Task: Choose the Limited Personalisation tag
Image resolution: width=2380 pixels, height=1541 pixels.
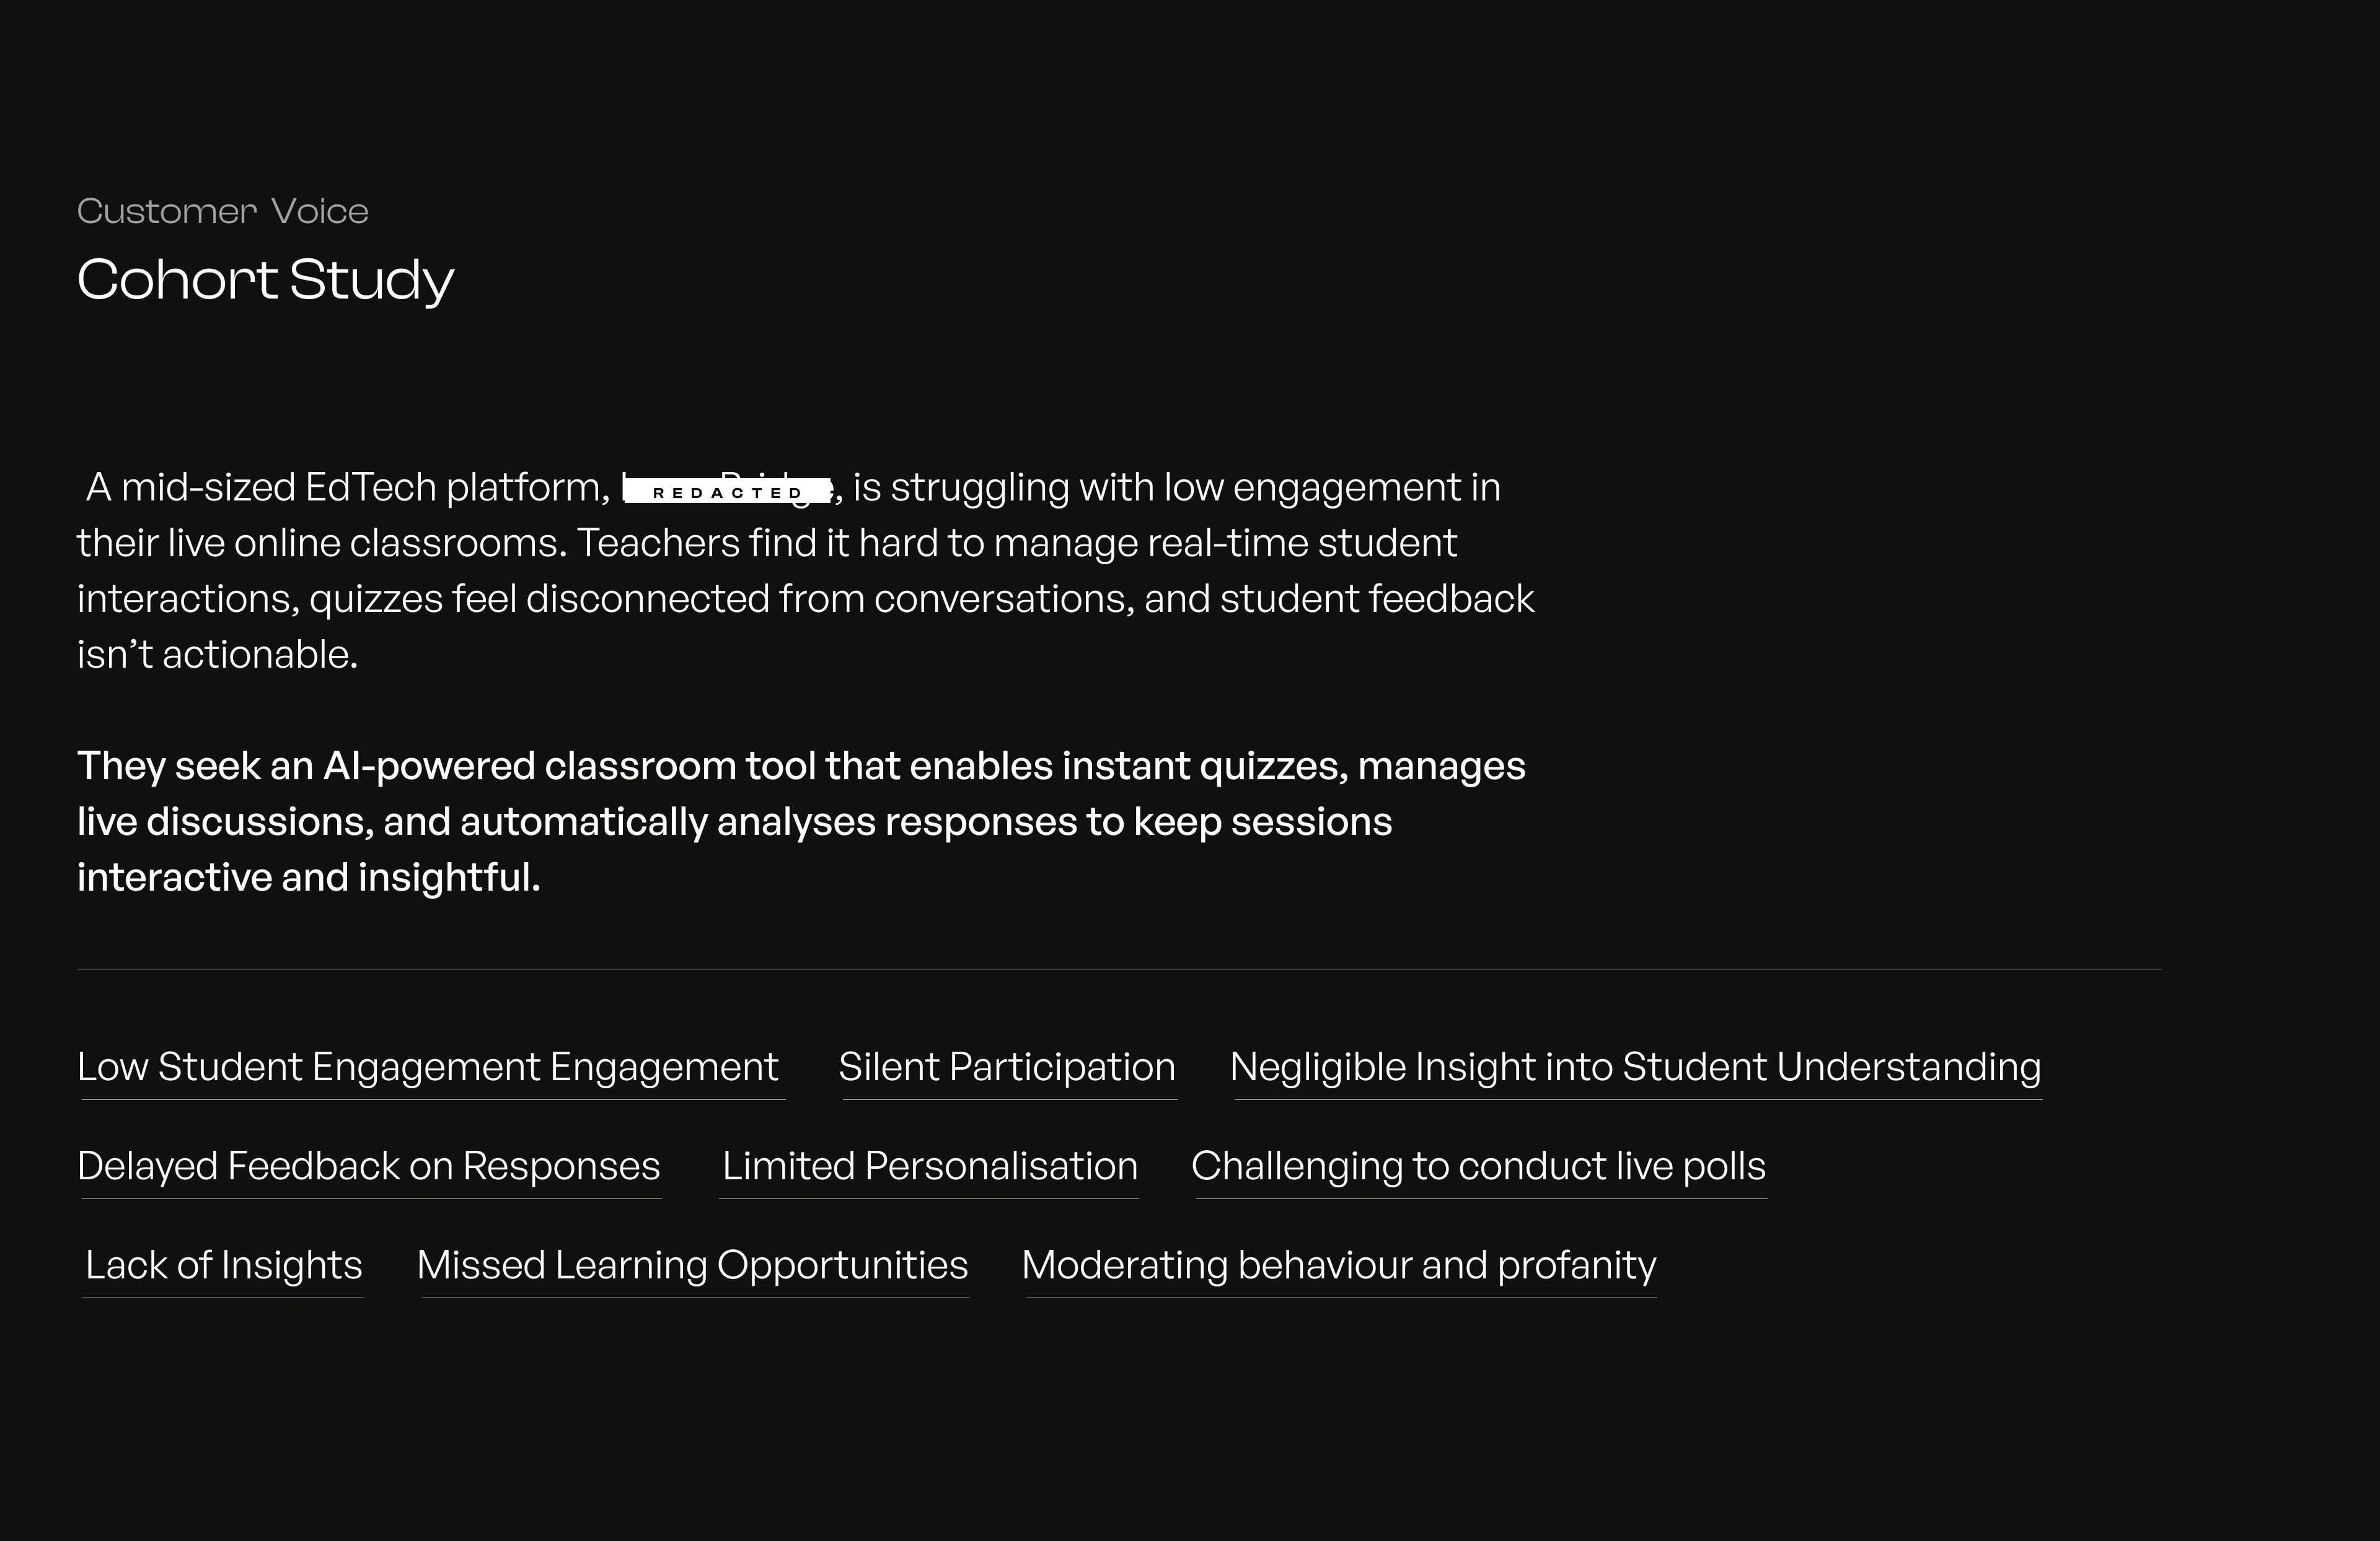Action: point(930,1166)
